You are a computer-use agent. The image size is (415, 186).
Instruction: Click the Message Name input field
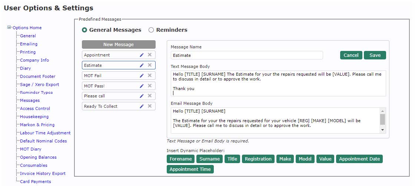247,55
